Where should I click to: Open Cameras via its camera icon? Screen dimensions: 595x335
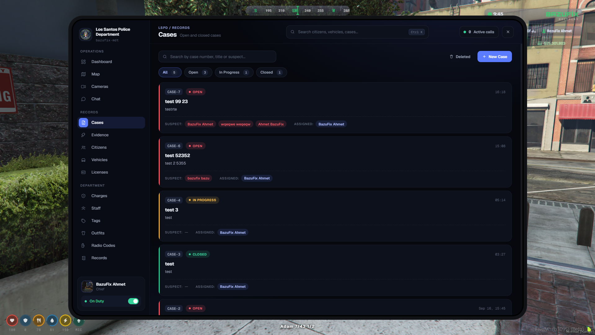click(x=83, y=87)
